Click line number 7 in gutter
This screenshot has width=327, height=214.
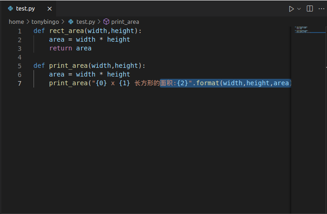20,83
